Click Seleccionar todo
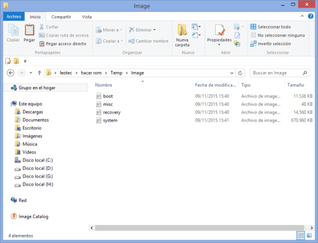 [x=270, y=27]
